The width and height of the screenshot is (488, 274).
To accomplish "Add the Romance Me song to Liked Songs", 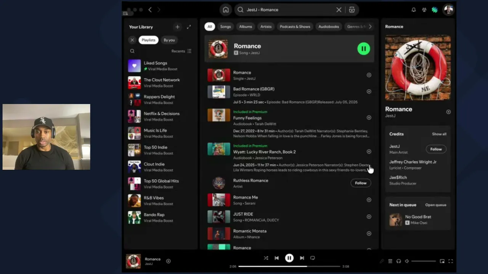I will 369,200.
